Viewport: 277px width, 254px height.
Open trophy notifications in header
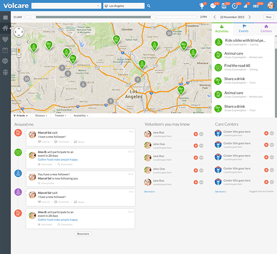point(202,6)
